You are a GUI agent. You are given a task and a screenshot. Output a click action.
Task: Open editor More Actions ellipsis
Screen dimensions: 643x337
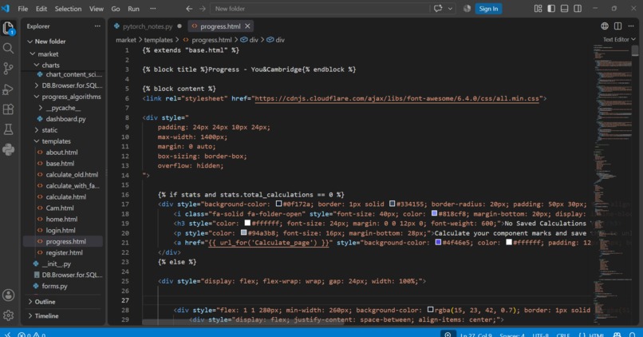point(631,26)
